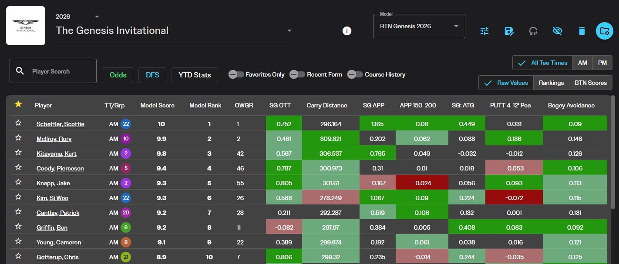619x264 pixels.
Task: Sort by SG OTT column
Action: [x=280, y=105]
